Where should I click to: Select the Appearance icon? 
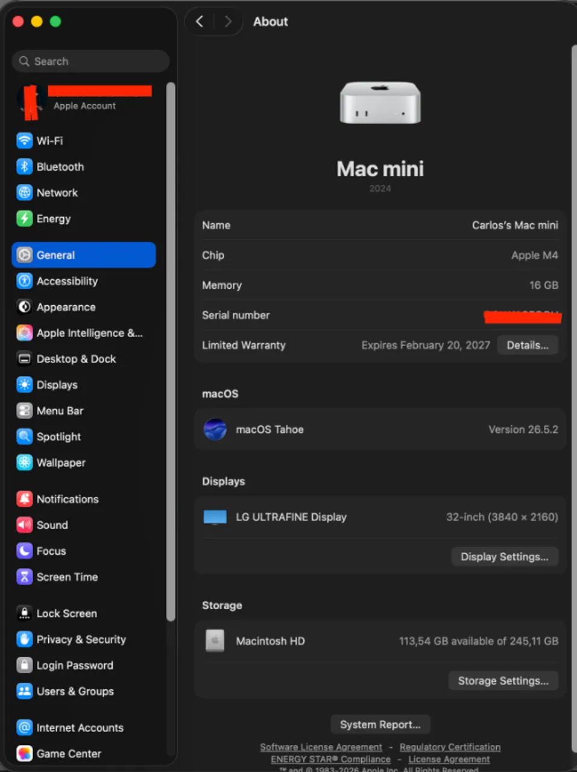[24, 307]
